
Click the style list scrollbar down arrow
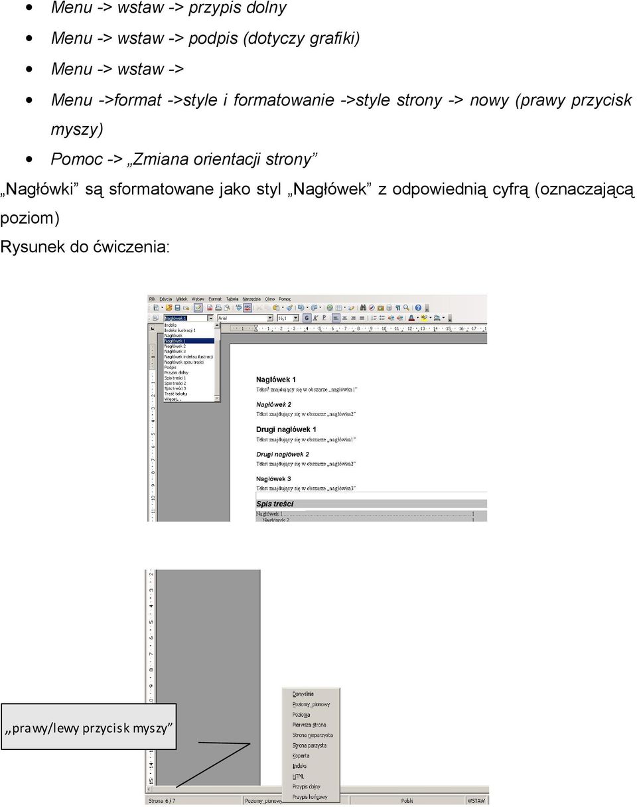coord(217,398)
